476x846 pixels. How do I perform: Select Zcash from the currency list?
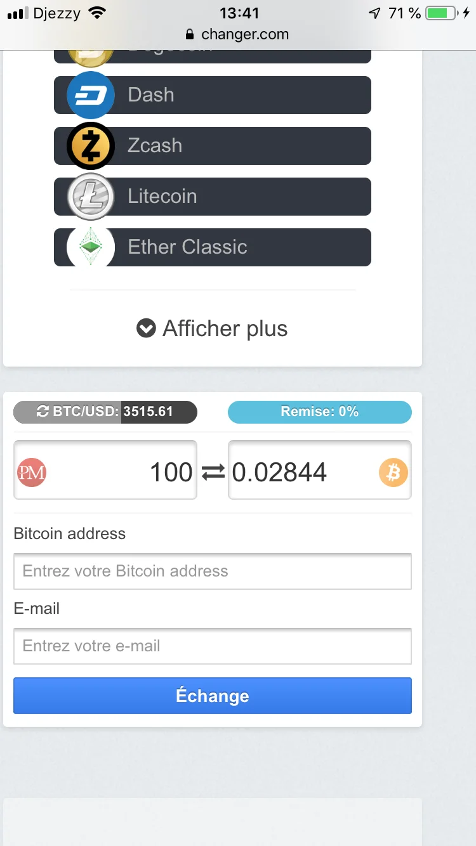241,146
